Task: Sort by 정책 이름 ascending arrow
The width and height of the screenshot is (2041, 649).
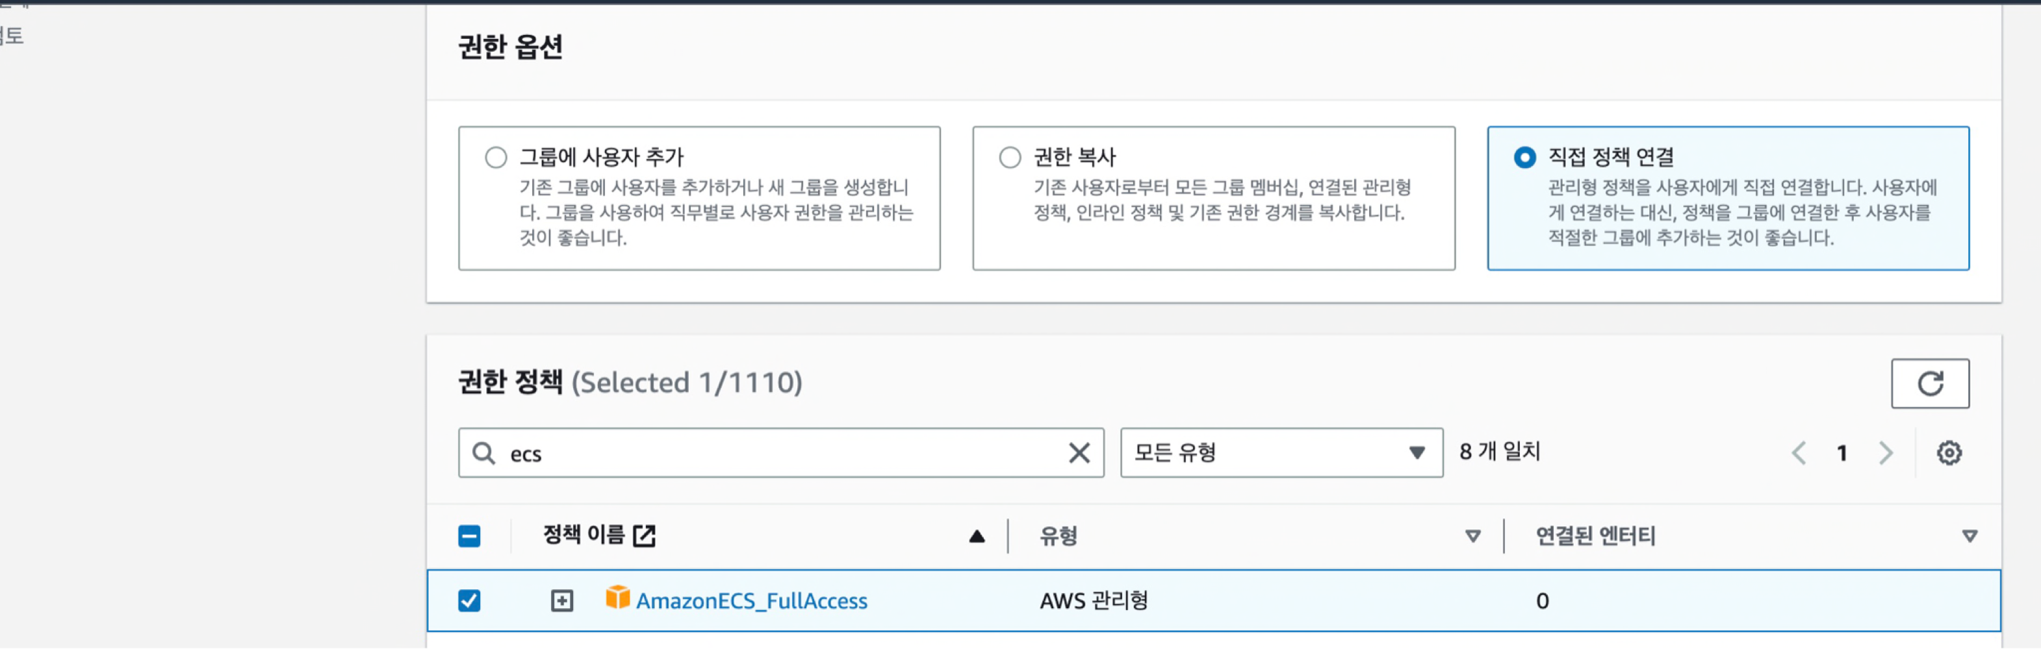Action: tap(976, 537)
